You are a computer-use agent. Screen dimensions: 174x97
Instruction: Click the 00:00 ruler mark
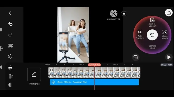(x=48, y=65)
